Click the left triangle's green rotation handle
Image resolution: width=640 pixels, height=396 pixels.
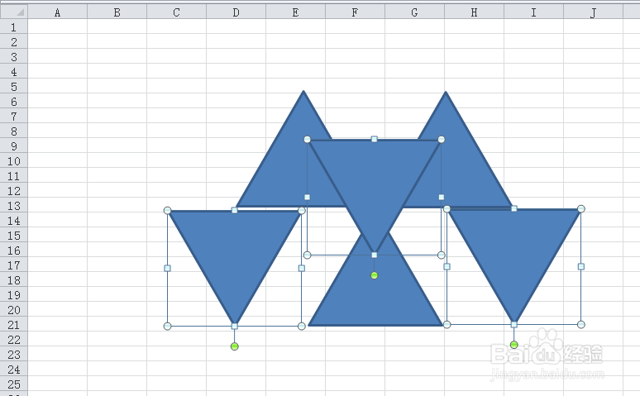[x=234, y=346]
